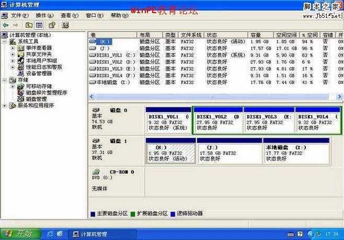Image resolution: width=344 pixels, height=240 pixels.
Task: Click the 存储 folder icon
Action: pyautogui.click(x=13, y=80)
